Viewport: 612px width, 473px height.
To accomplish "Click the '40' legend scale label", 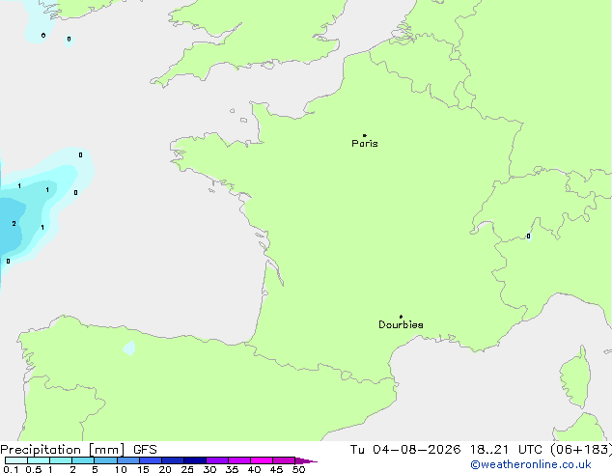I will [x=254, y=469].
